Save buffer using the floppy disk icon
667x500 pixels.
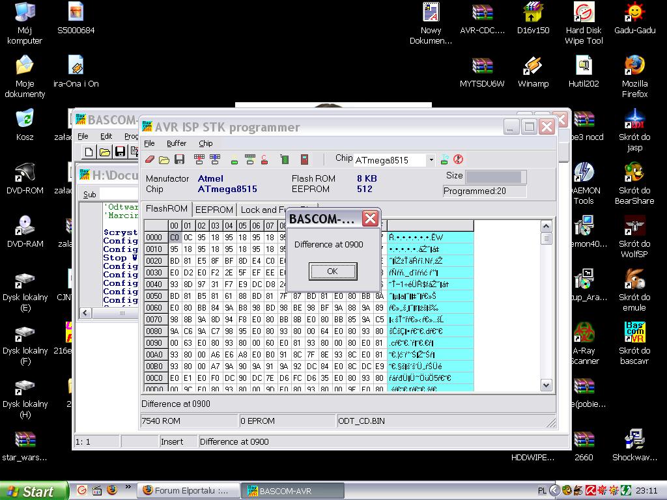(x=179, y=160)
